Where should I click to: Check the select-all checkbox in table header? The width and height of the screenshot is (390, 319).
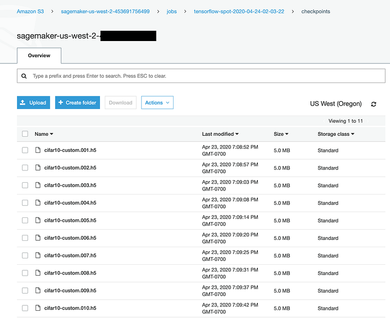(25, 134)
